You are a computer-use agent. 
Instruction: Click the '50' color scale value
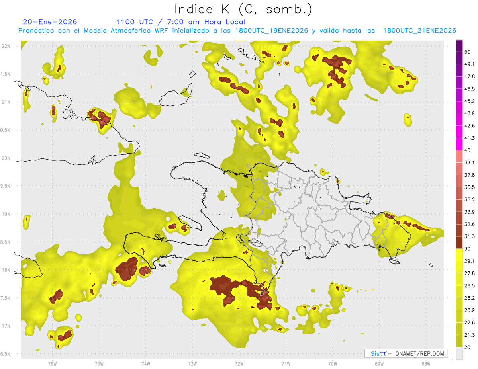(x=468, y=52)
